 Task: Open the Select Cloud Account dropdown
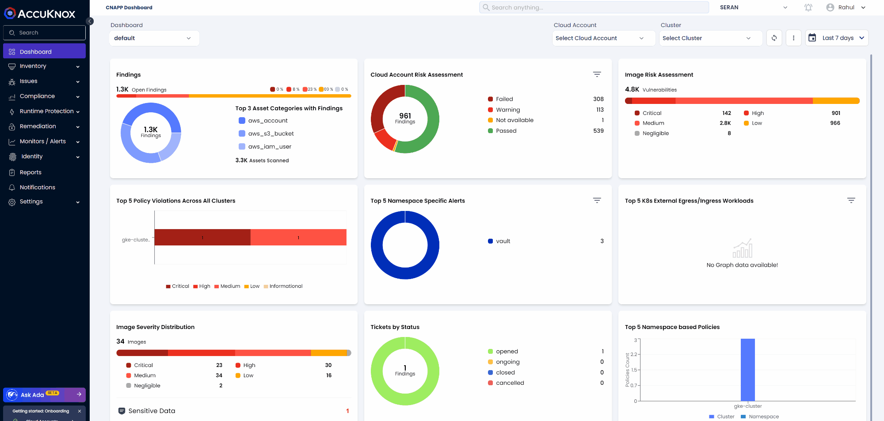coord(603,38)
